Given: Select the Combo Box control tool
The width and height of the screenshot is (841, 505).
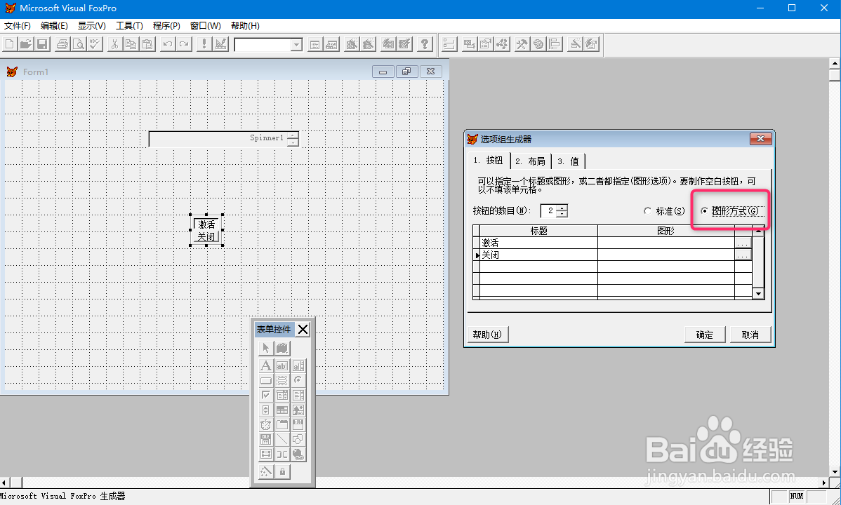Looking at the screenshot, I should (x=282, y=396).
